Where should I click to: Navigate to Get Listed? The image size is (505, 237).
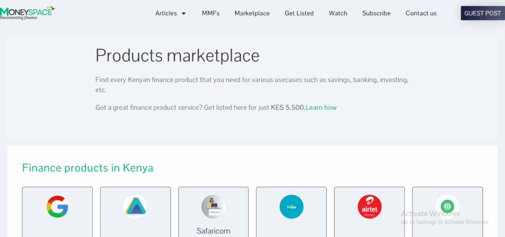(x=299, y=13)
